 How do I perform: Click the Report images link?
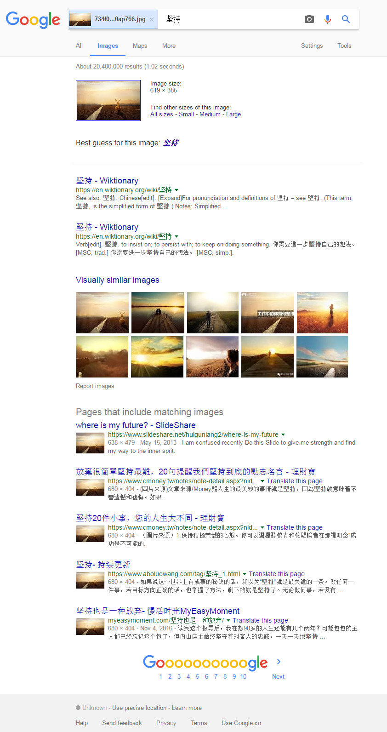[x=95, y=386]
